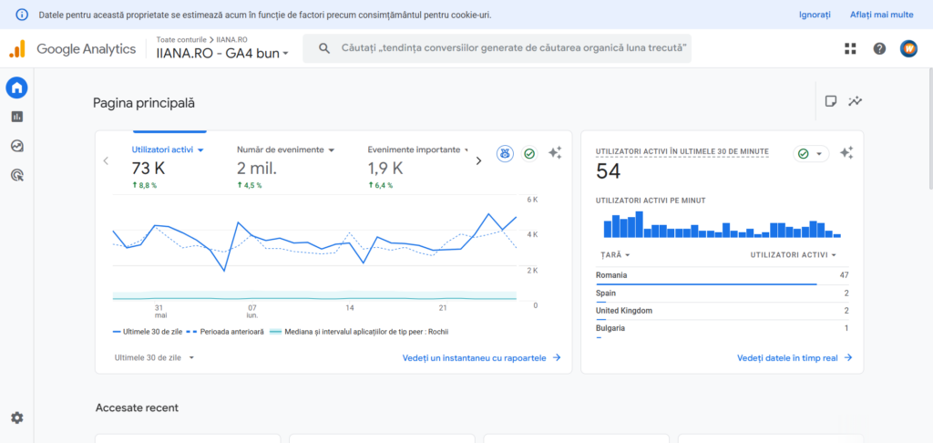Image resolution: width=933 pixels, height=443 pixels.
Task: Open the ȚARĂ dimension dropdown
Action: point(615,255)
